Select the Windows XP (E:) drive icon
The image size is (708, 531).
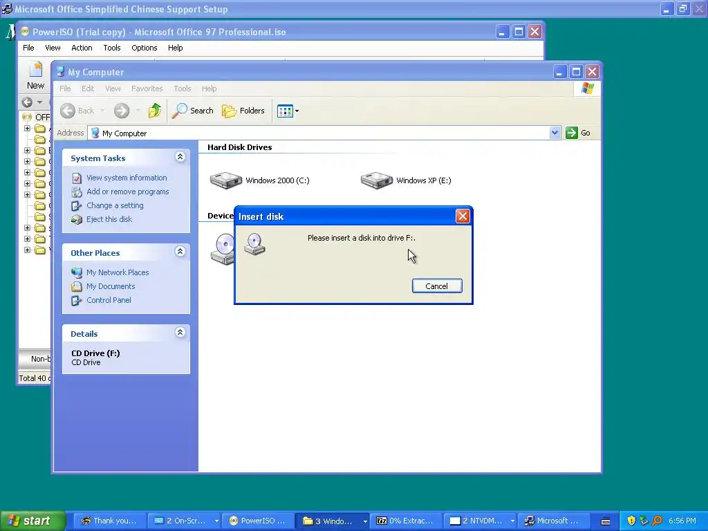pyautogui.click(x=377, y=180)
